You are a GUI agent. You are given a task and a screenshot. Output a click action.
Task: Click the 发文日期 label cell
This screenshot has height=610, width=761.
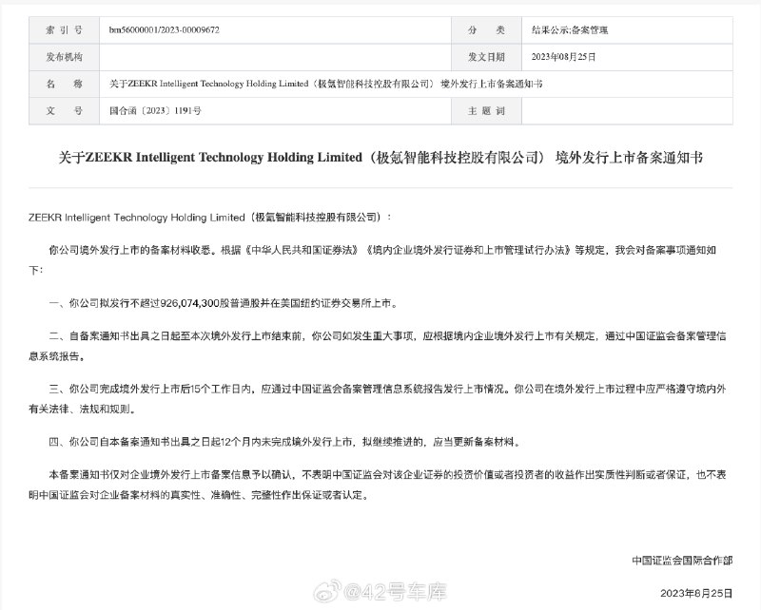[486, 57]
